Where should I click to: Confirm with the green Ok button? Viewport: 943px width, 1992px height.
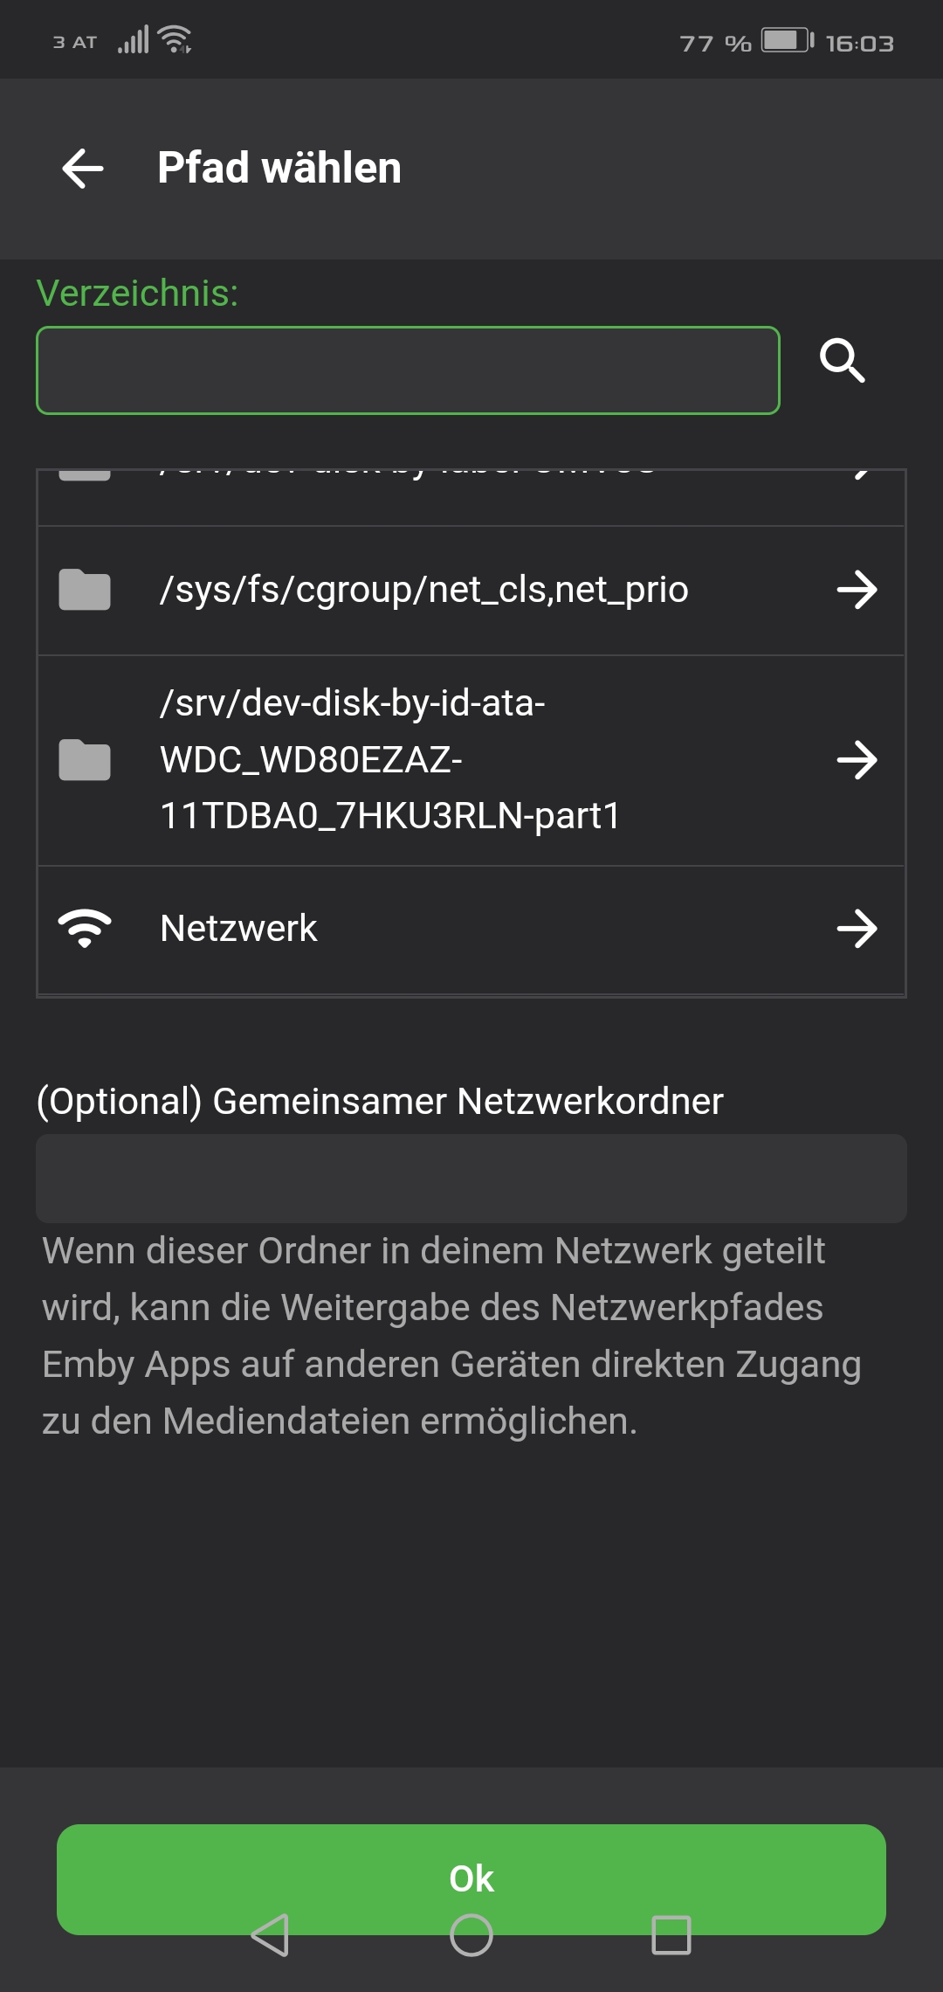[471, 1878]
